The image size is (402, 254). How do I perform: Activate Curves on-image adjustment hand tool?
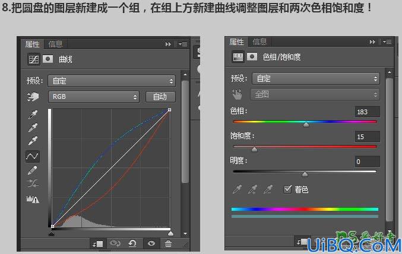click(33, 97)
